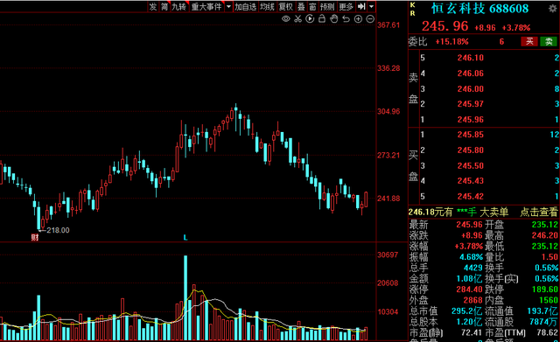Open the 复权 menu item

click(x=286, y=6)
